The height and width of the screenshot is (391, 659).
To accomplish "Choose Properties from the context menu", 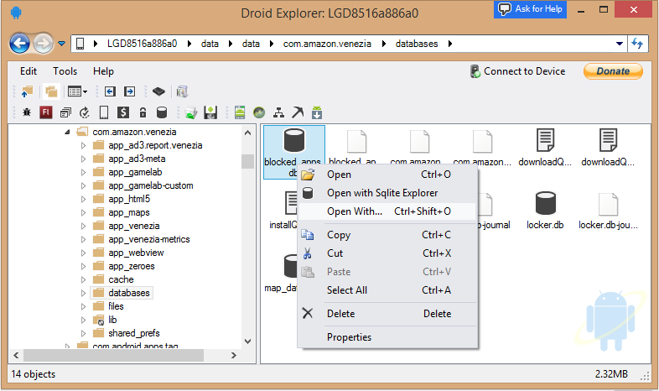I will coord(387,337).
